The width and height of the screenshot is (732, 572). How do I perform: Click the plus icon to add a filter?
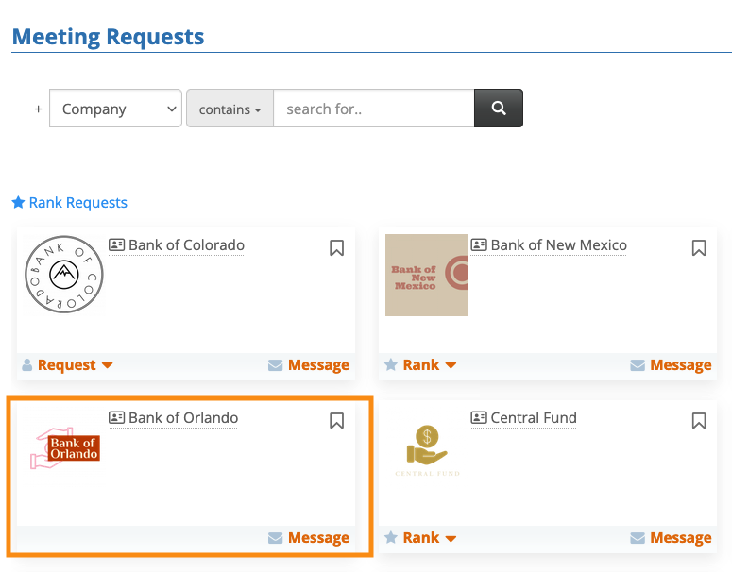click(x=39, y=109)
